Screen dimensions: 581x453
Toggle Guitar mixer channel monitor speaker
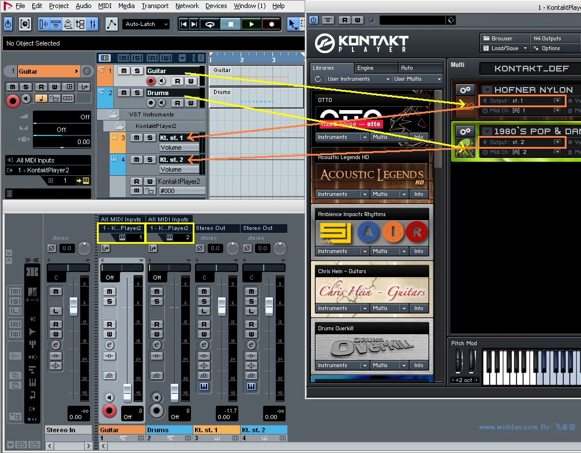pyautogui.click(x=109, y=398)
